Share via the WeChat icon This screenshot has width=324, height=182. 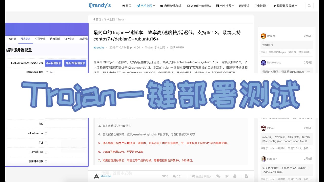218,176
